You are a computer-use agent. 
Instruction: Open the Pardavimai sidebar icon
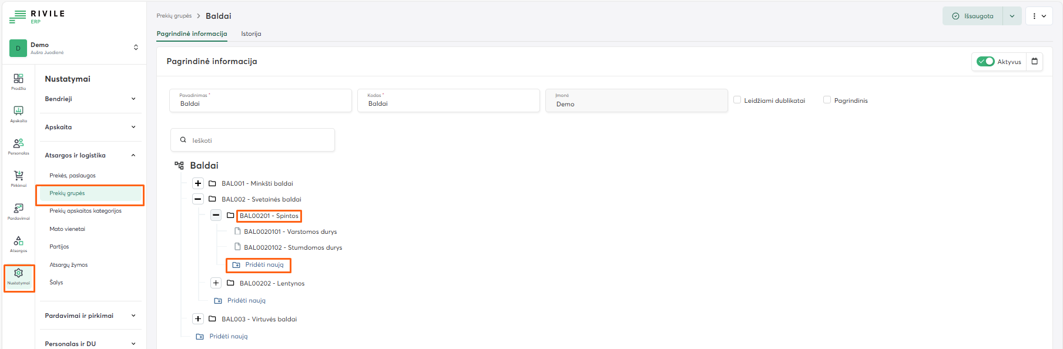pos(18,211)
